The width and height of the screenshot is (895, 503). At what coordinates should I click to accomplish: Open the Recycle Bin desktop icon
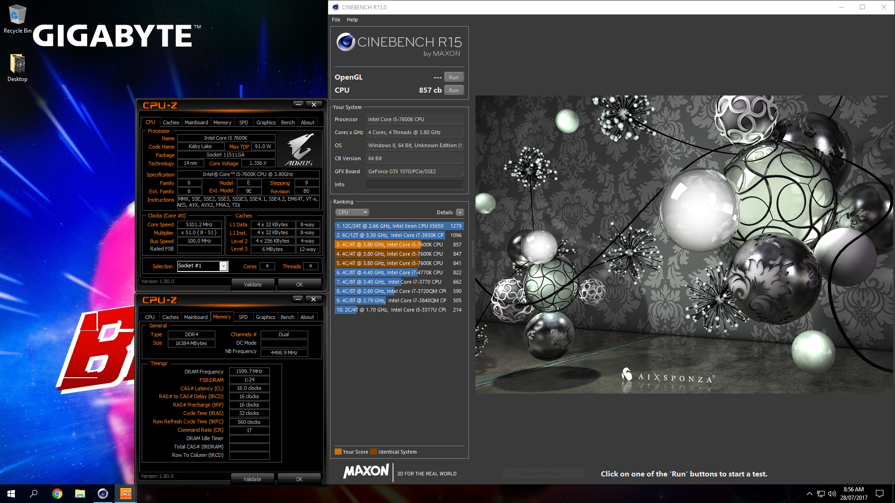[x=17, y=19]
